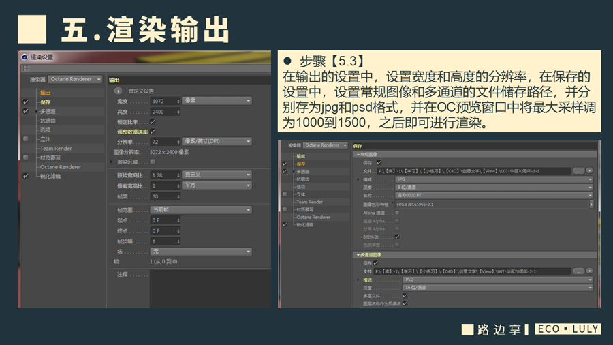Click the 常规图像 file path ending in 1-1

click(473, 171)
